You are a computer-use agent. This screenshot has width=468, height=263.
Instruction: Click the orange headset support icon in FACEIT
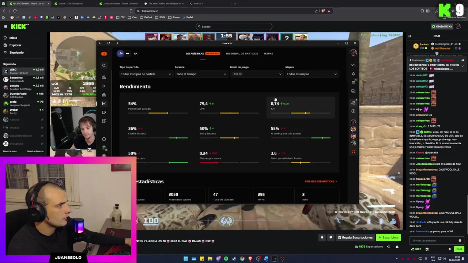[353, 152]
